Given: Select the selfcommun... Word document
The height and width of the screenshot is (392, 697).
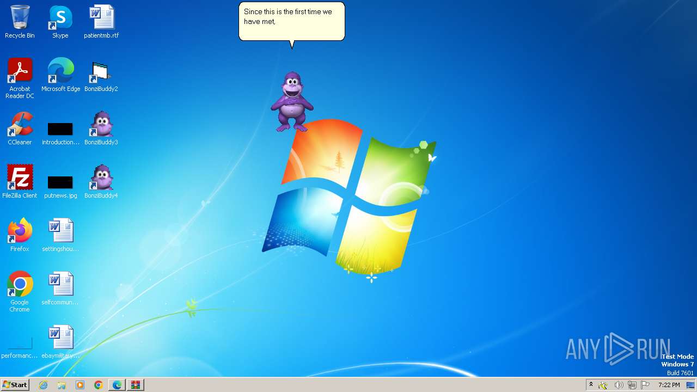Looking at the screenshot, I should [x=60, y=289].
